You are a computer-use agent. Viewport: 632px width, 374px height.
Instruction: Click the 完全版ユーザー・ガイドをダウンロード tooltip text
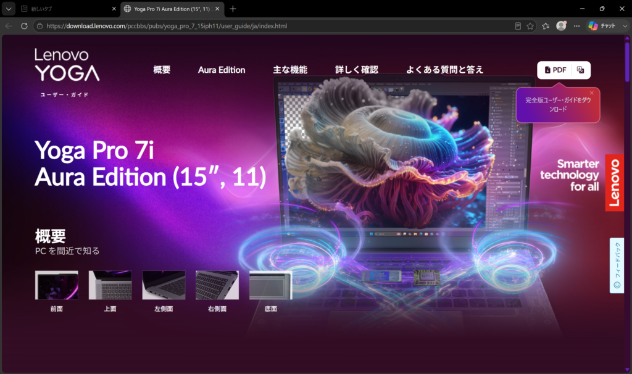(558, 104)
